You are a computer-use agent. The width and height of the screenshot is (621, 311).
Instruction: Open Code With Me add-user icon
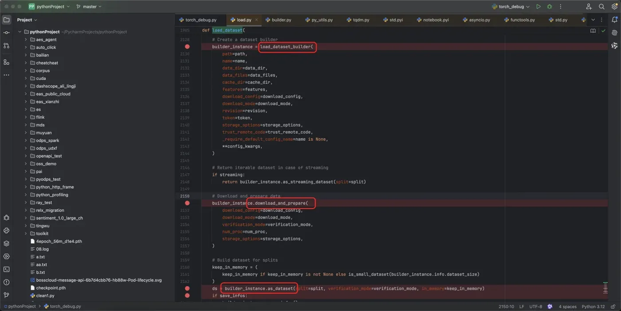[x=589, y=7]
